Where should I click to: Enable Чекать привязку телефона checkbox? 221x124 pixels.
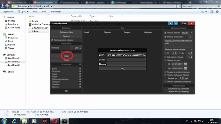[165, 81]
